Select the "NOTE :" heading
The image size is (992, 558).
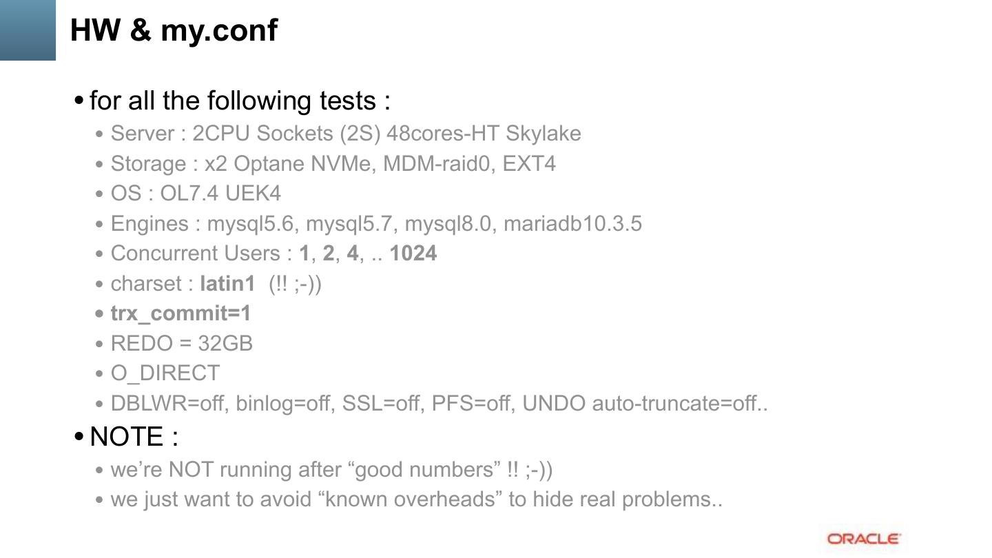(x=134, y=437)
